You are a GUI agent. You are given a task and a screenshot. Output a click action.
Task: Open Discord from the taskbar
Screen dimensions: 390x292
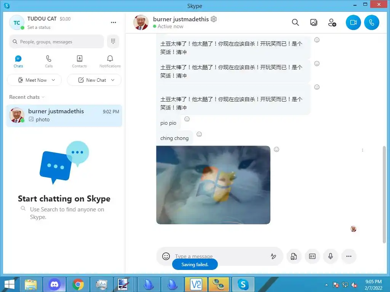pos(54,284)
